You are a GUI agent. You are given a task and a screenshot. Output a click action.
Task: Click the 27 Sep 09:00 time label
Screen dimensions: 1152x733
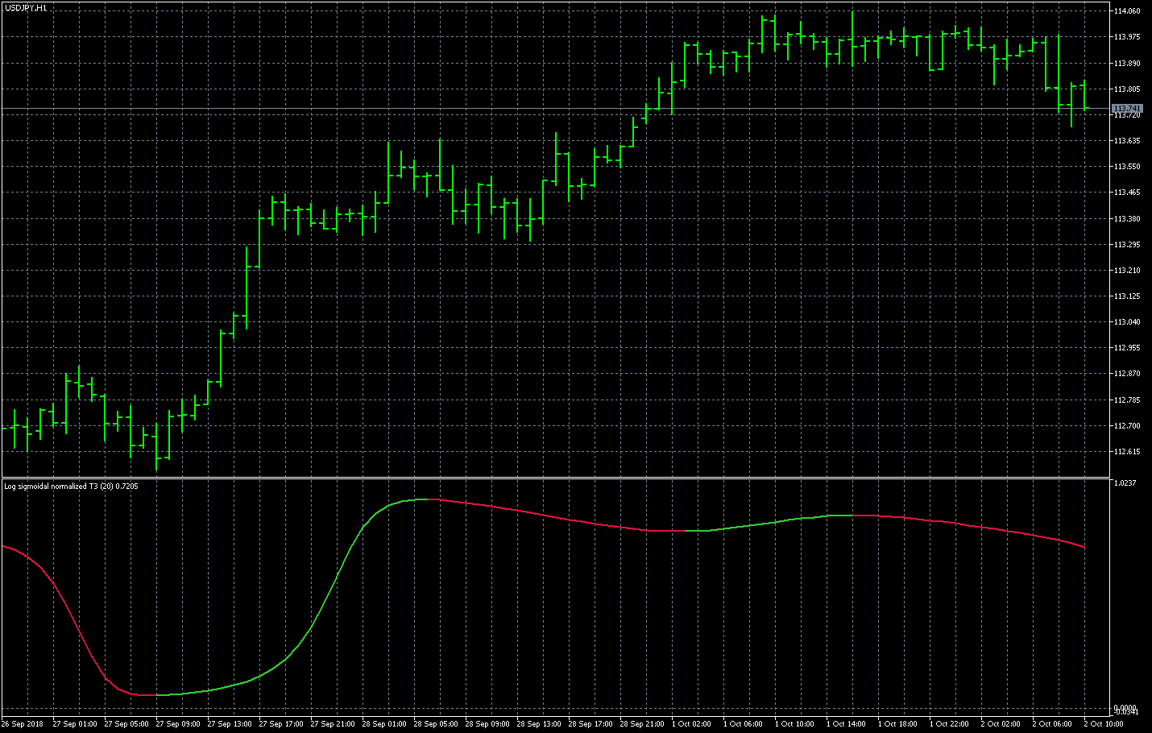click(178, 724)
